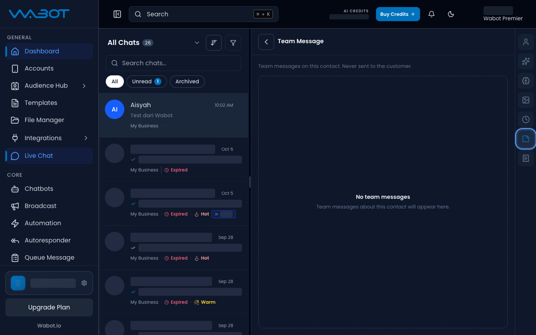This screenshot has height=335, width=536.
Task: Open File Manager
Action: [49, 120]
